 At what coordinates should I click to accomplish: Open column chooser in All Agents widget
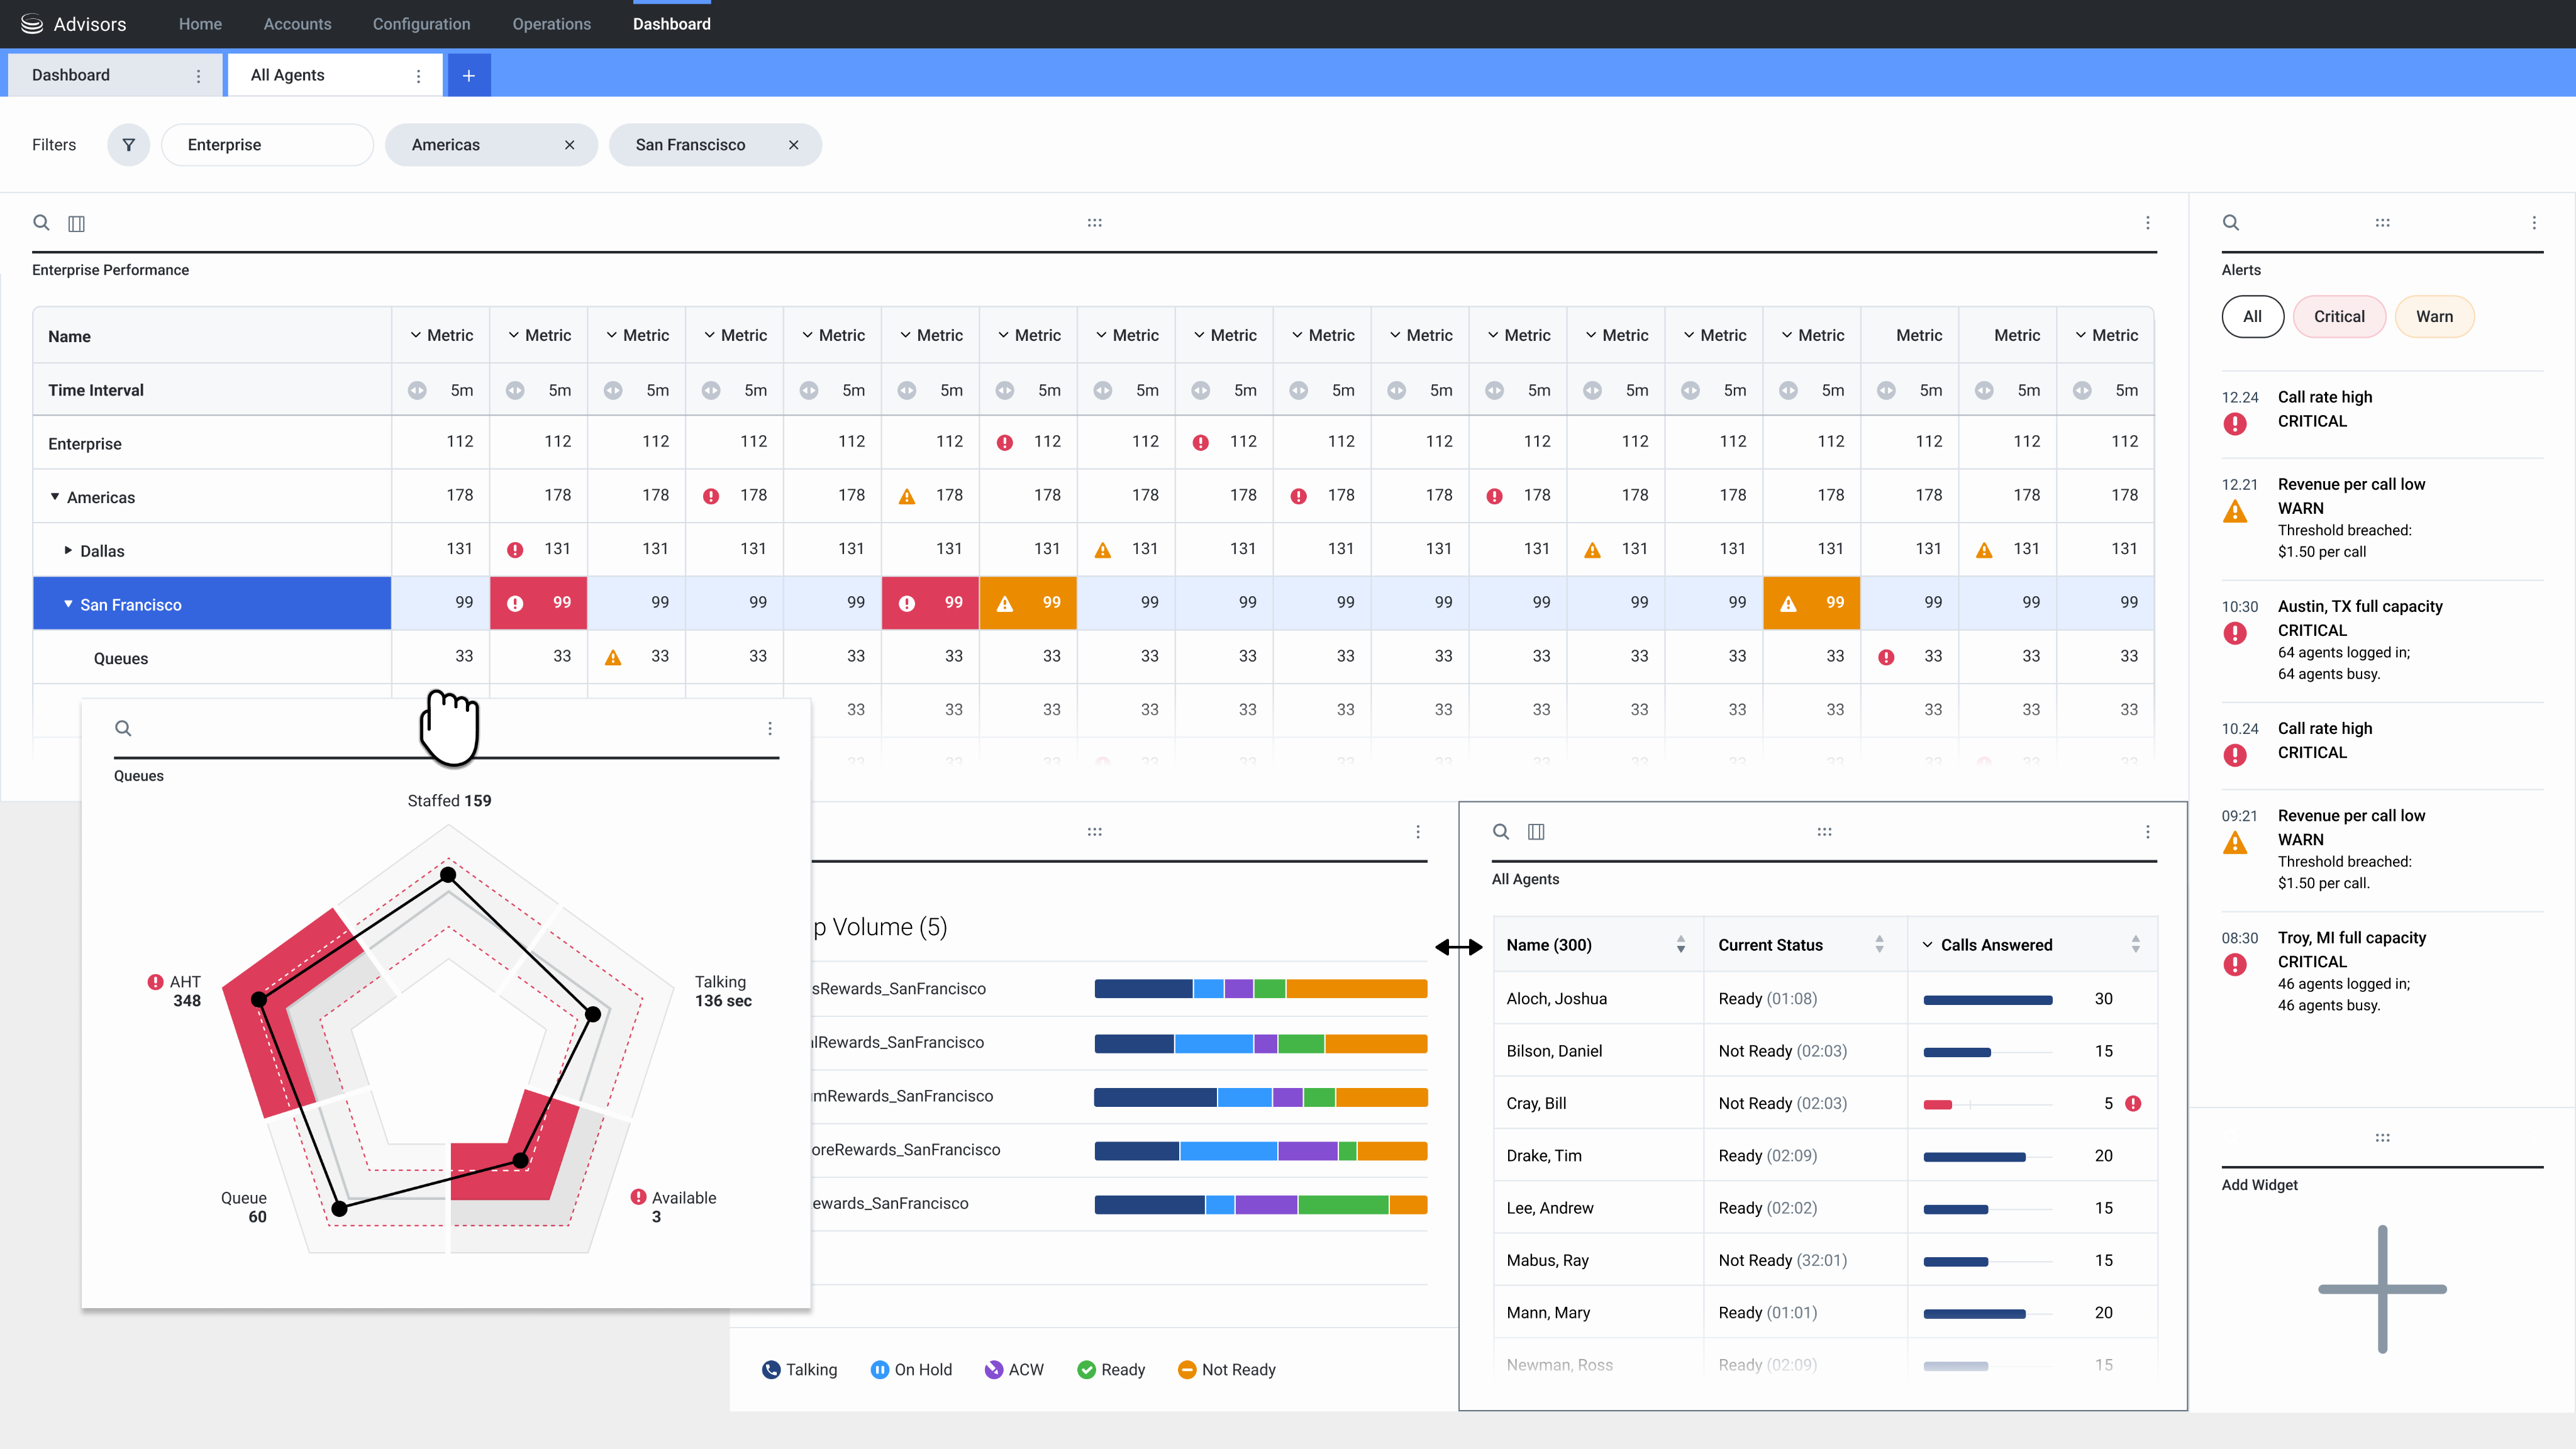click(x=1536, y=832)
